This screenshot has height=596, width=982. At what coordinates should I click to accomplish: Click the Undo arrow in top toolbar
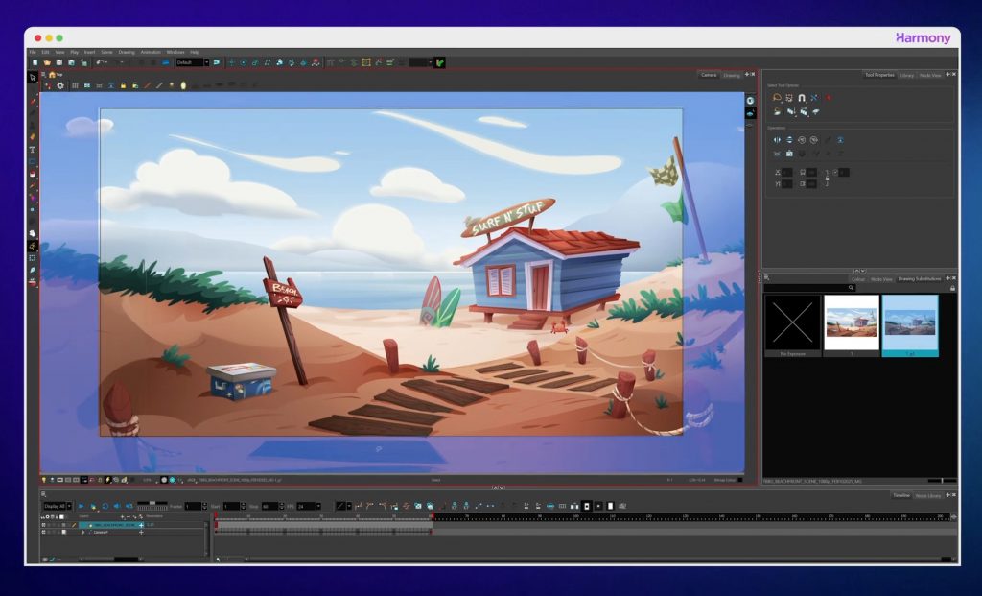point(99,62)
